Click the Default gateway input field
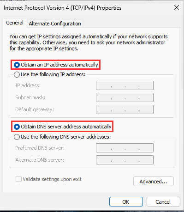The image size is (184, 212). coord(125,109)
